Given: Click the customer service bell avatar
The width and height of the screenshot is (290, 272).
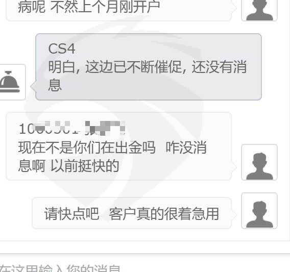Looking at the screenshot, I should (x=10, y=82).
